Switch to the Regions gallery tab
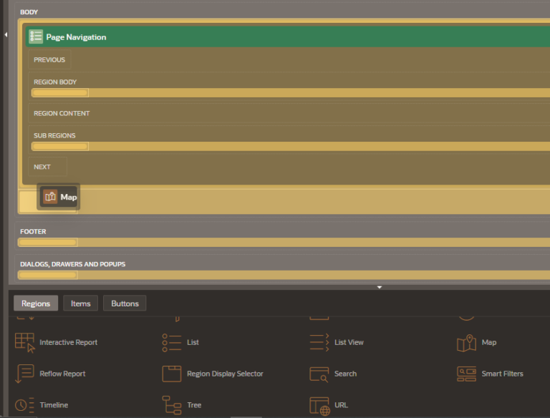 (36, 303)
